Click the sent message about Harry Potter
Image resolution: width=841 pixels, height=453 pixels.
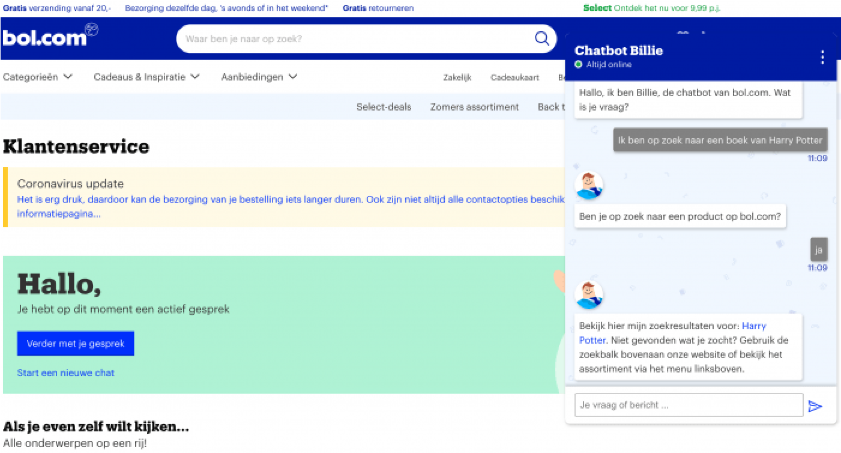pyautogui.click(x=720, y=140)
